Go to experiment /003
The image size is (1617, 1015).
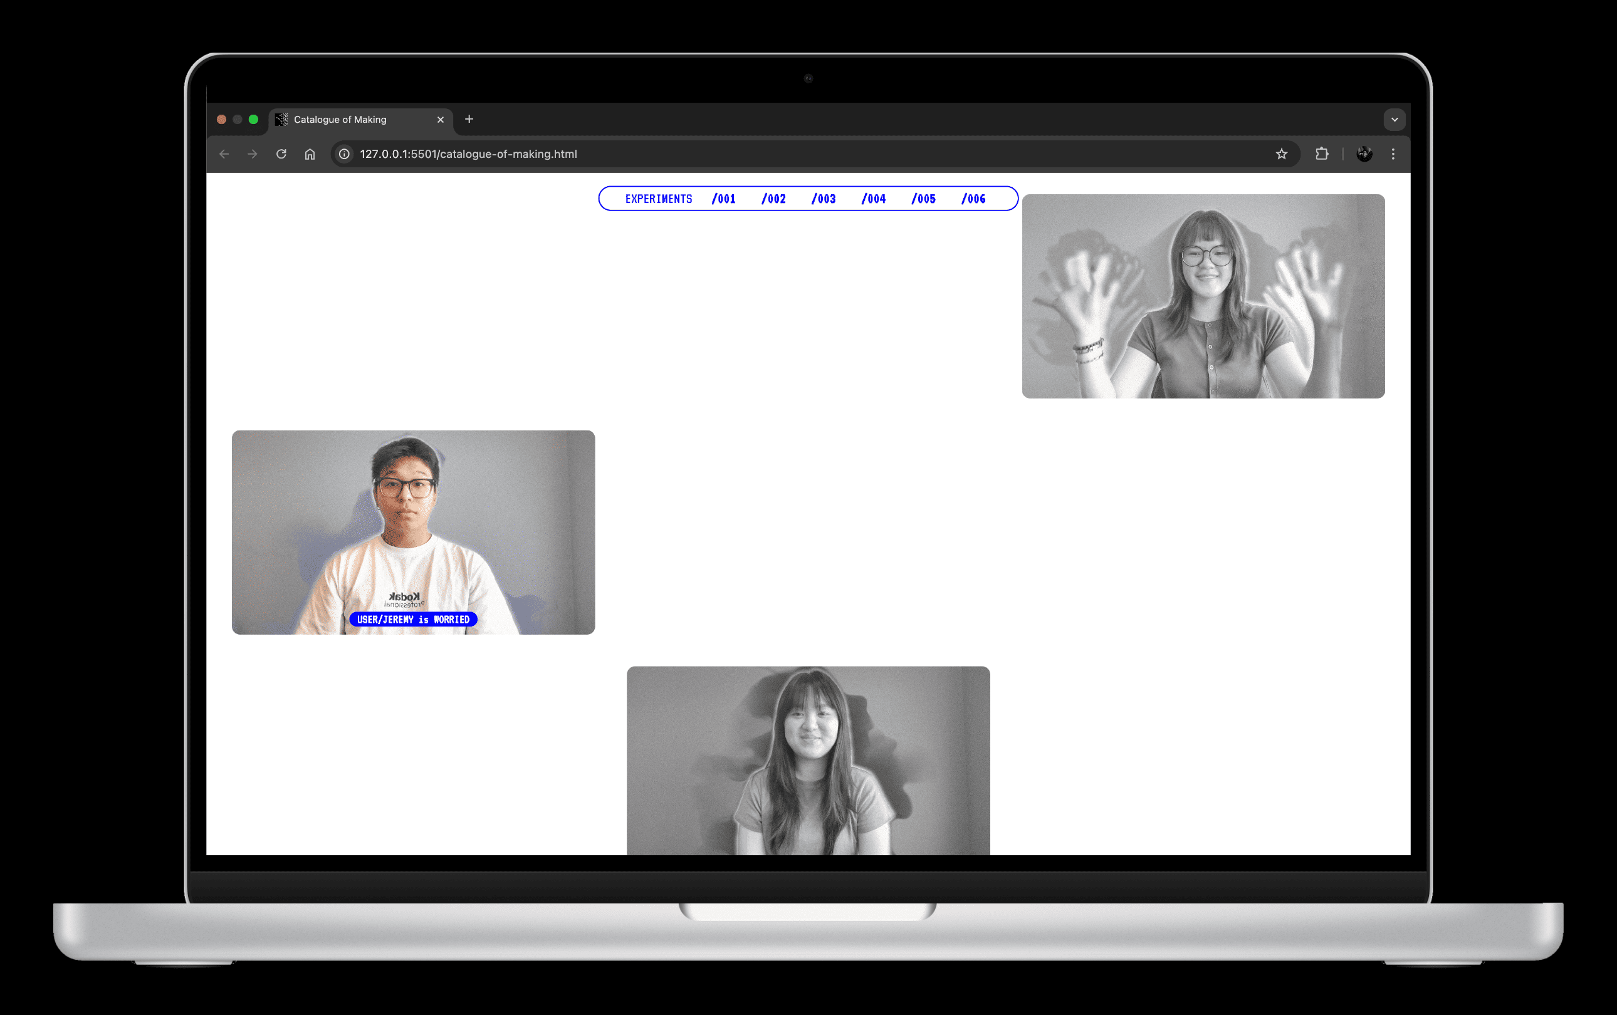(824, 199)
